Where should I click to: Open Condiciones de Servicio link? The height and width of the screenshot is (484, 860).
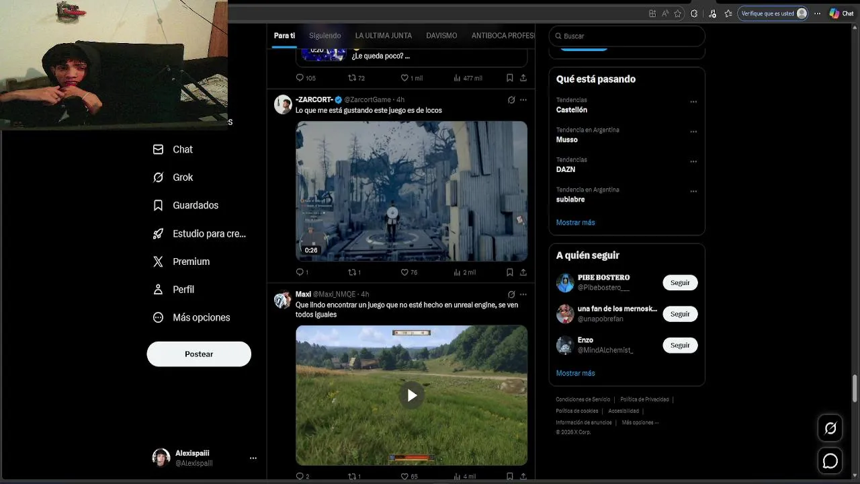click(583, 399)
